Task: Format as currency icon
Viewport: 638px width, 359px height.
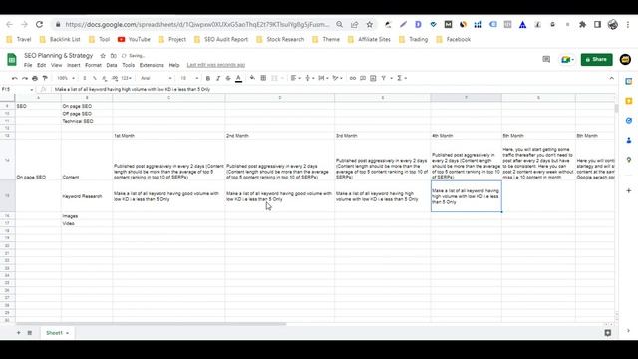Action: coord(84,78)
